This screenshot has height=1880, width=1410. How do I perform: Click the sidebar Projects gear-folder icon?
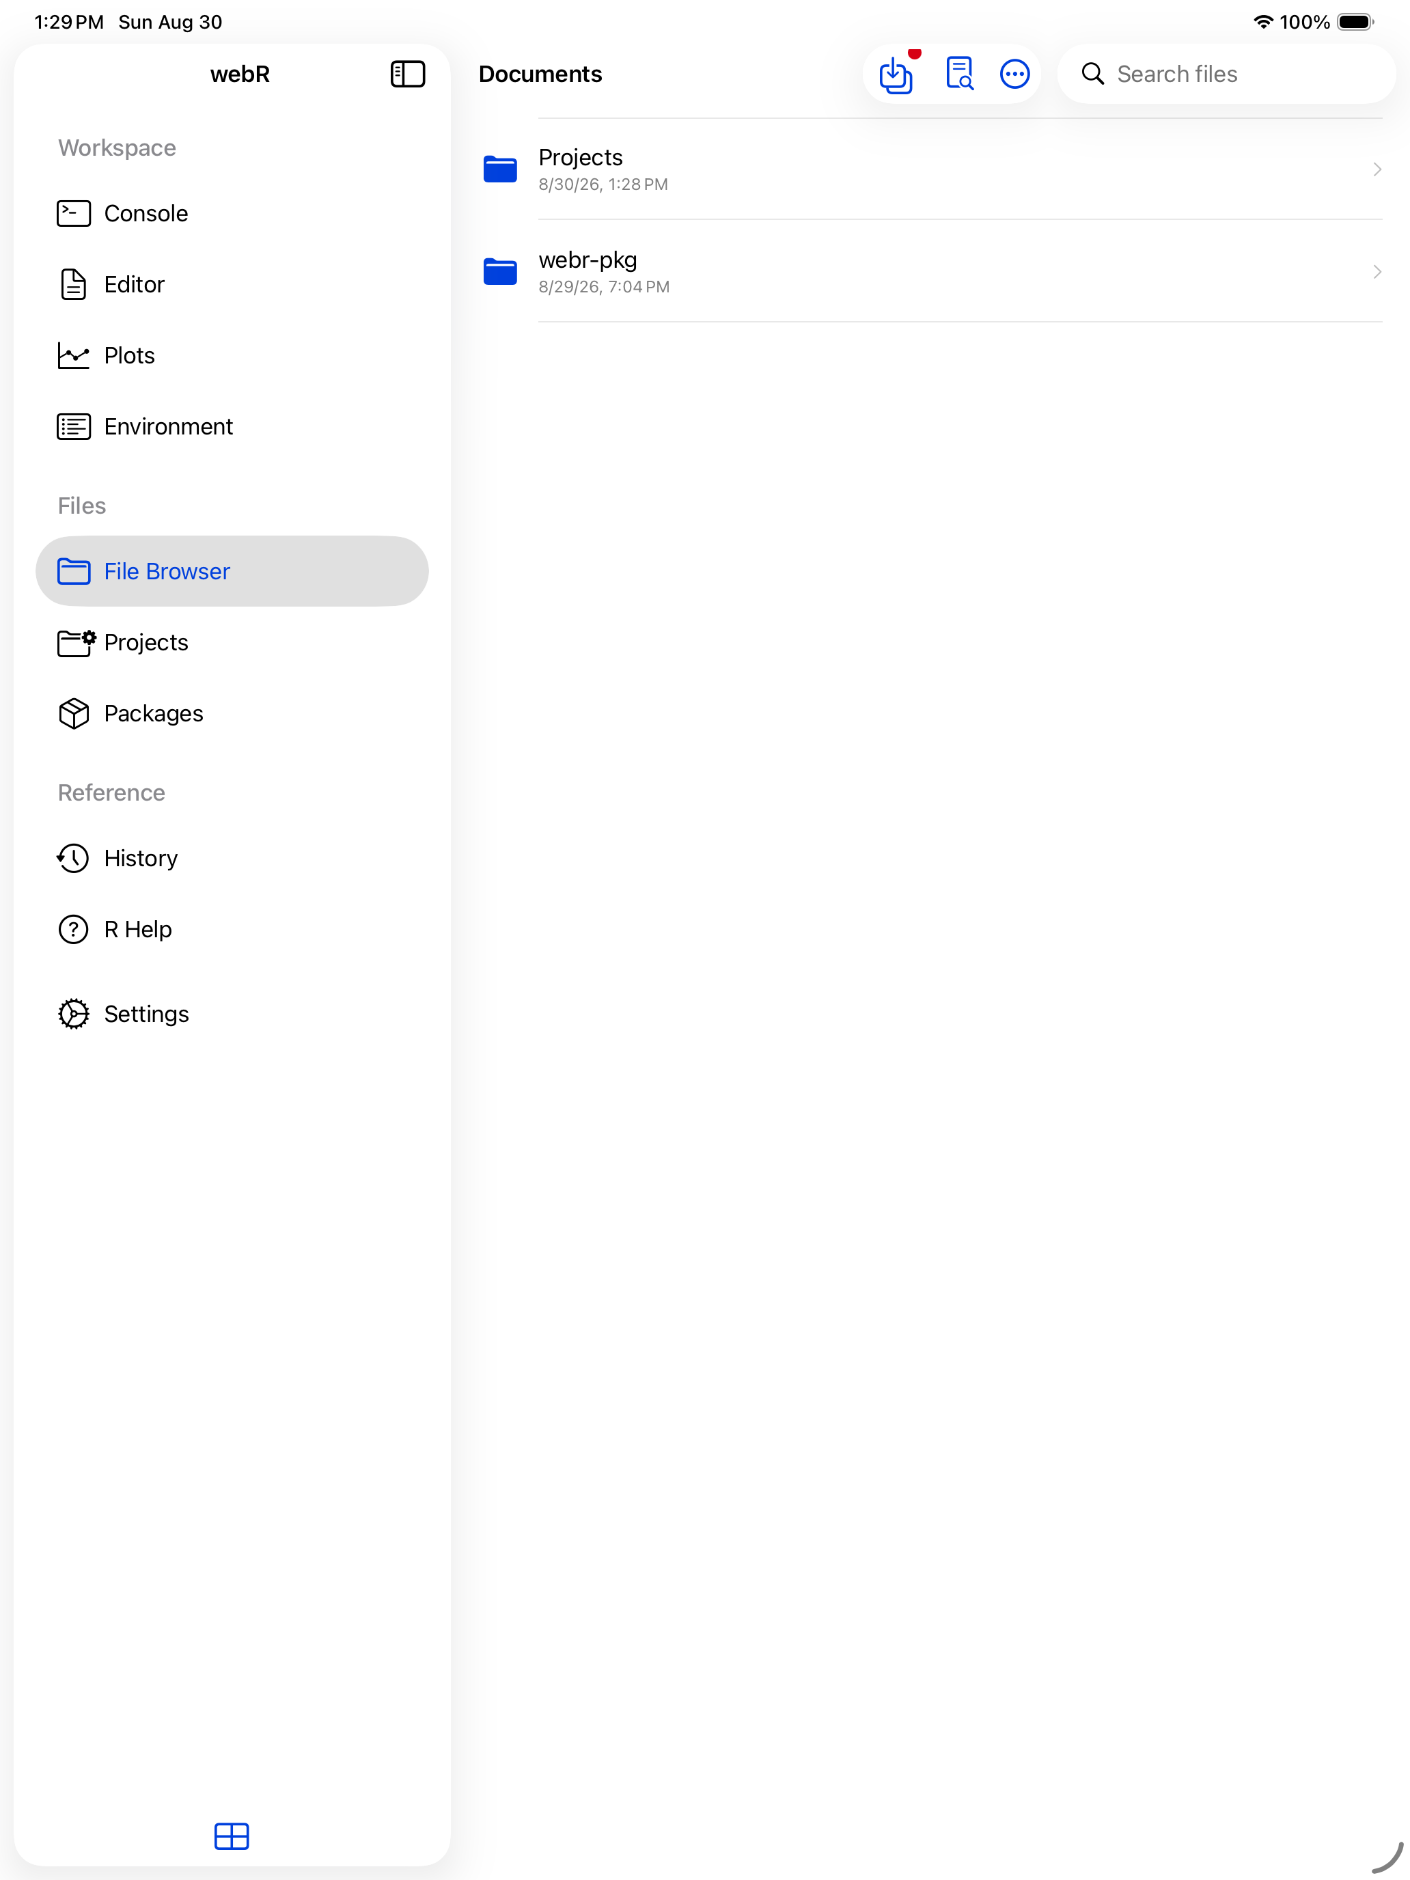[x=76, y=643]
